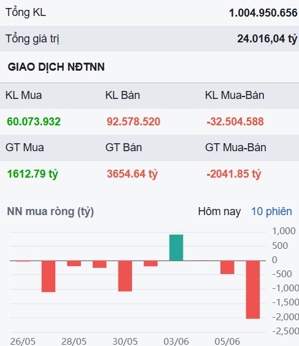Viewport: 299px width, 346px height.
Task: Click the GIAO DỊCH NĐTNN heading
Action: [x=56, y=67]
